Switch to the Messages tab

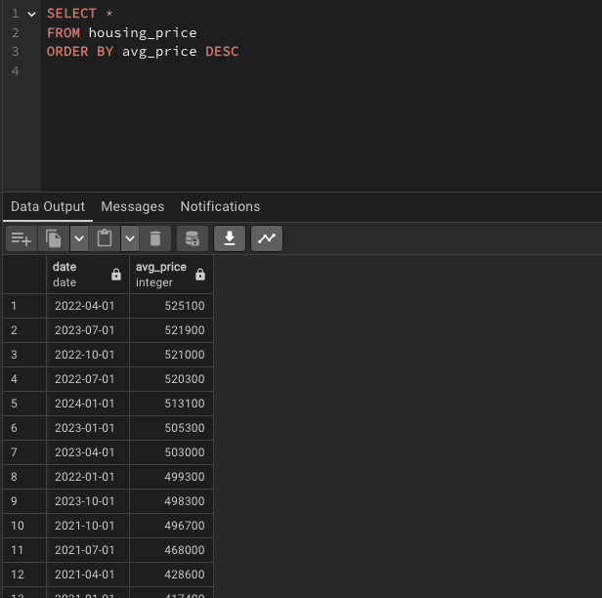[x=133, y=206]
